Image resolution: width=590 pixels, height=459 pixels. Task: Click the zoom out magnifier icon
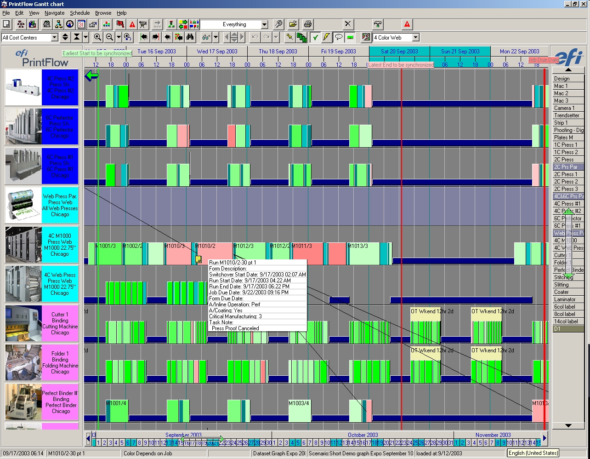pyautogui.click(x=109, y=37)
